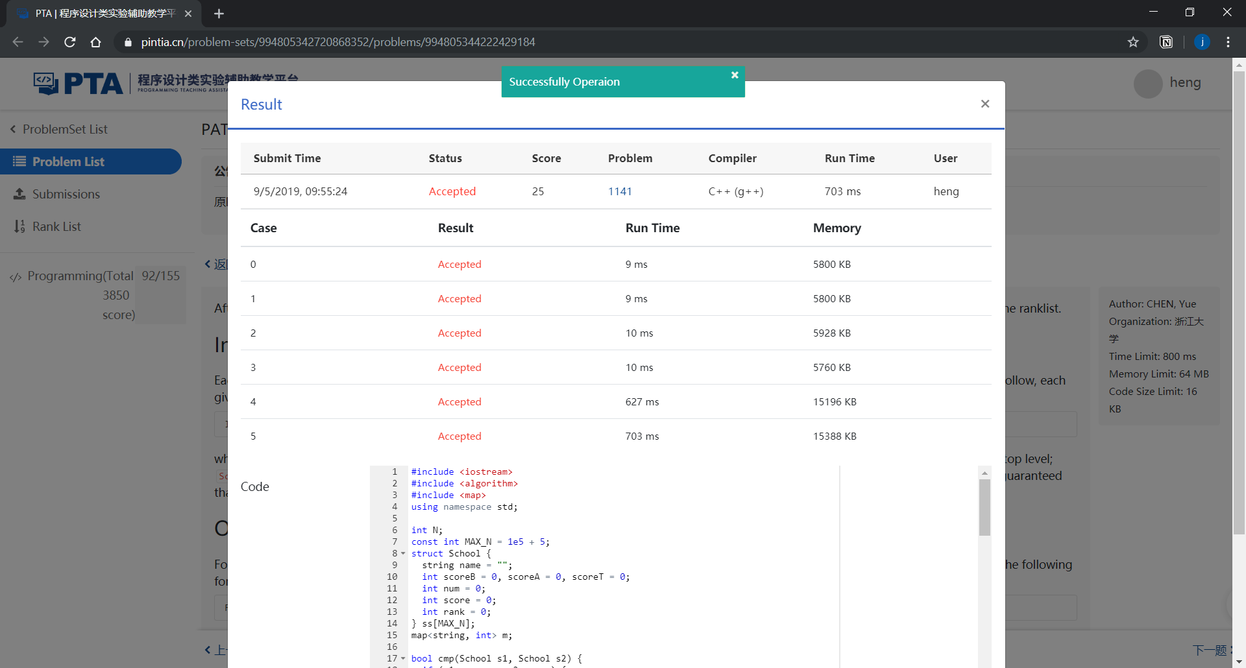Screen dimensions: 1246x668
Task: Click the C++ (g++) compiler cell
Action: pyautogui.click(x=736, y=191)
